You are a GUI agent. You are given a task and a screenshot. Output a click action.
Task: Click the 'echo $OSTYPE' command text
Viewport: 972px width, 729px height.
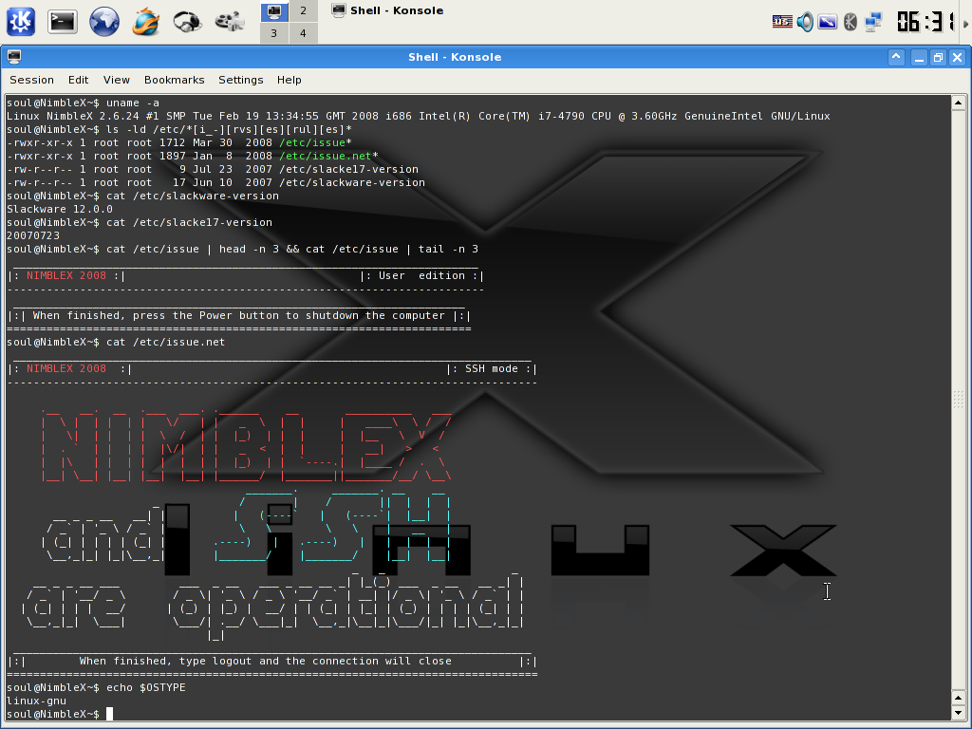pos(145,687)
